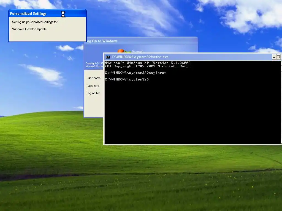
Task: Minimize the sethc.exe command window
Action: [274, 57]
